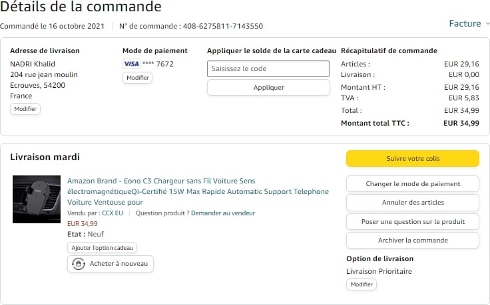Viewport: 490px width, 305px height.
Task: Click Archiver la commande button
Action: pos(412,240)
